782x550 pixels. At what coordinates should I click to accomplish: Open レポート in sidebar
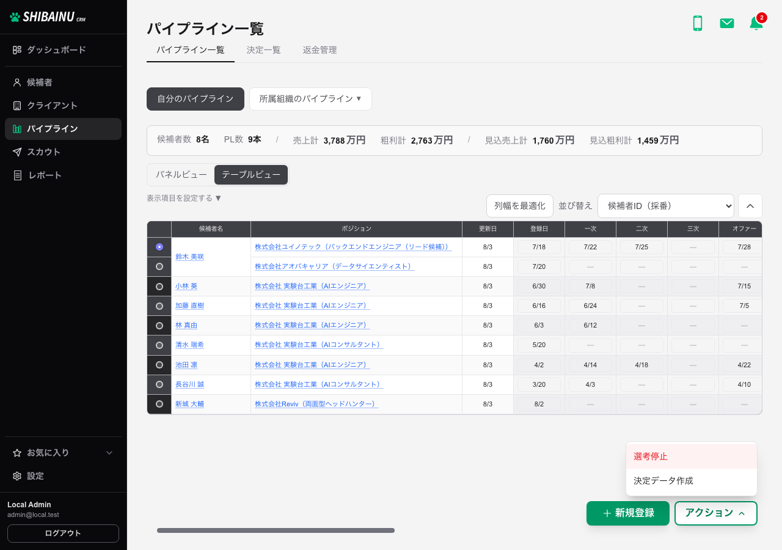pyautogui.click(x=64, y=175)
